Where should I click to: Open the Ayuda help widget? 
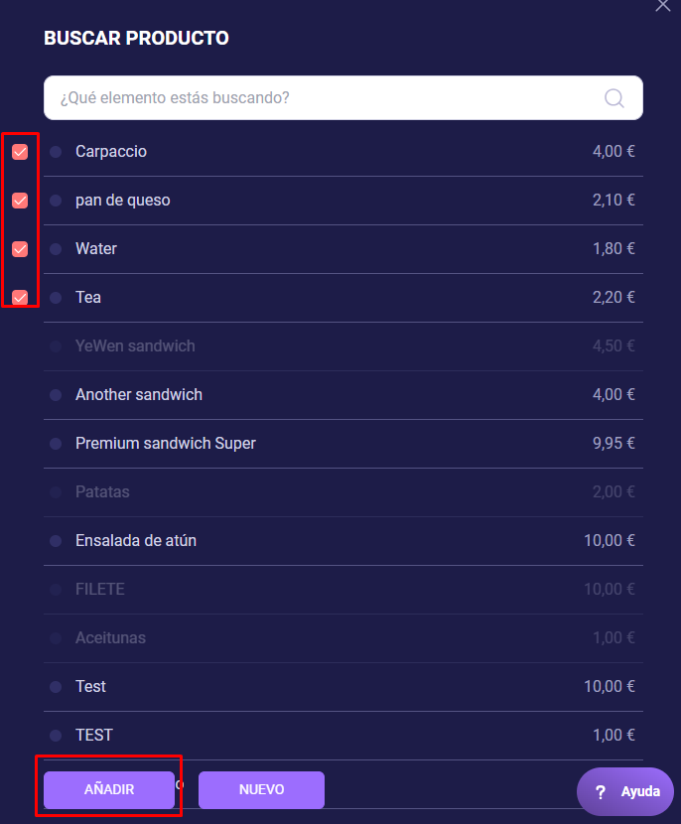(626, 791)
